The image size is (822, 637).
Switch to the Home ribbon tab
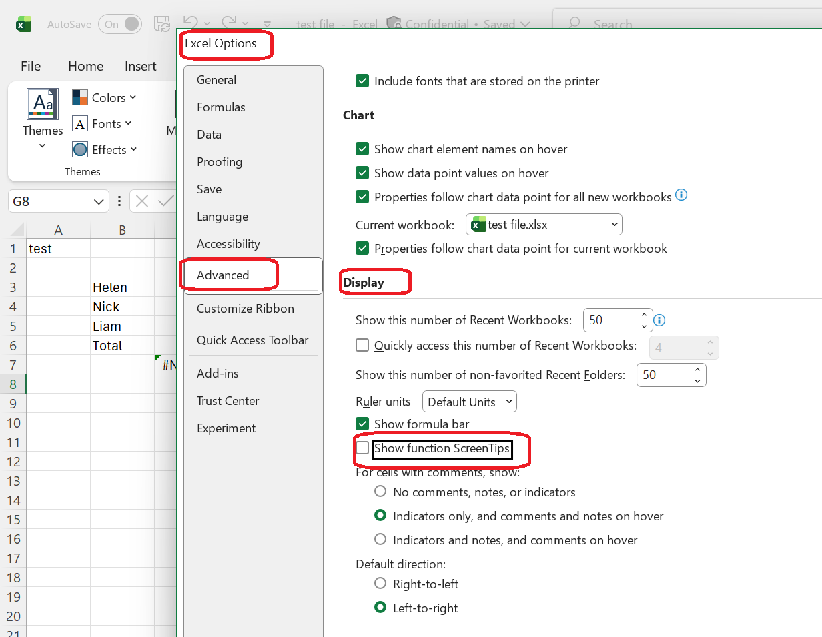[85, 66]
